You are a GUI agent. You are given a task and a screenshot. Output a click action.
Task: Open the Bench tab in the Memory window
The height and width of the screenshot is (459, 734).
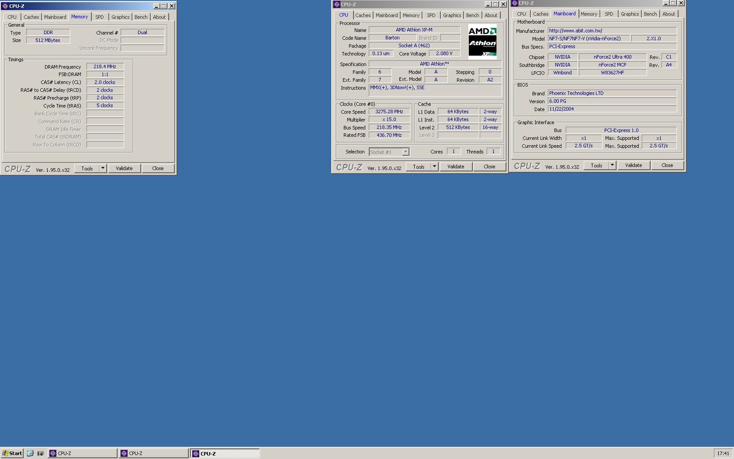click(141, 17)
